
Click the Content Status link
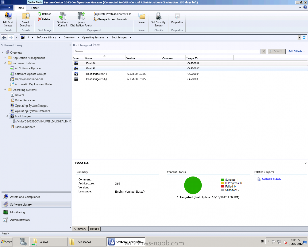pyautogui.click(x=271, y=179)
